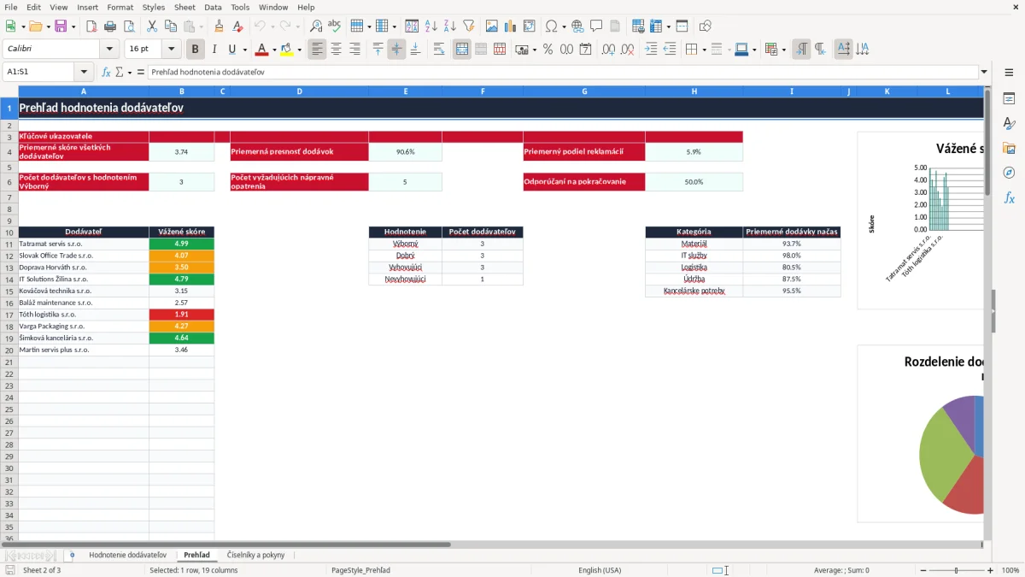Toggle Center Vertically alignment
The height and width of the screenshot is (577, 1025).
[396, 50]
